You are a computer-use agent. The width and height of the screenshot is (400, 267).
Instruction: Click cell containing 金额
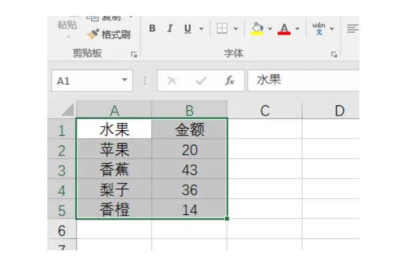(x=189, y=129)
